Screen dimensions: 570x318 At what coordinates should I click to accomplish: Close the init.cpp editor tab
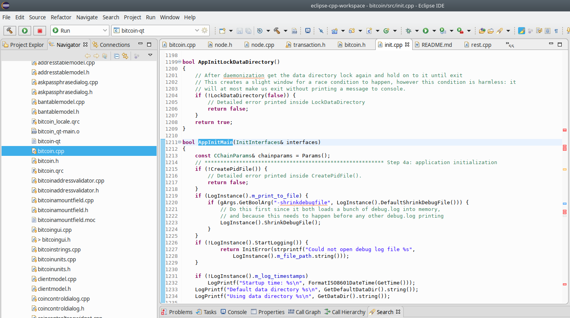tap(407, 44)
